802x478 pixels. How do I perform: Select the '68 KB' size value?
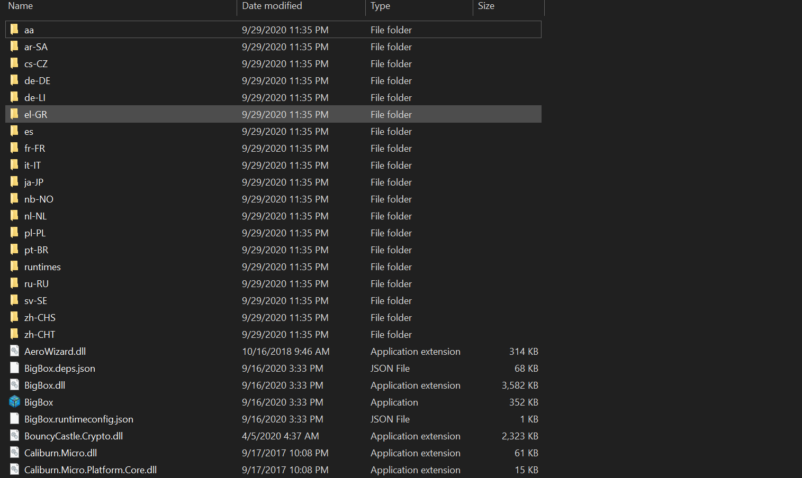526,369
